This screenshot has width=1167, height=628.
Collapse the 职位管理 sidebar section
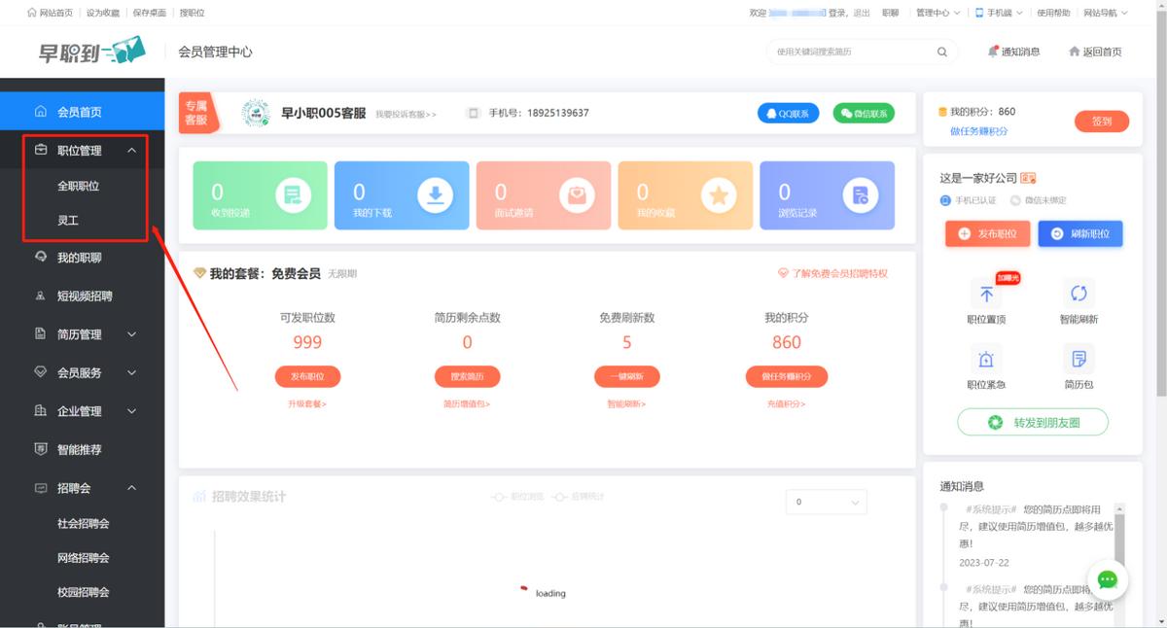[86, 150]
